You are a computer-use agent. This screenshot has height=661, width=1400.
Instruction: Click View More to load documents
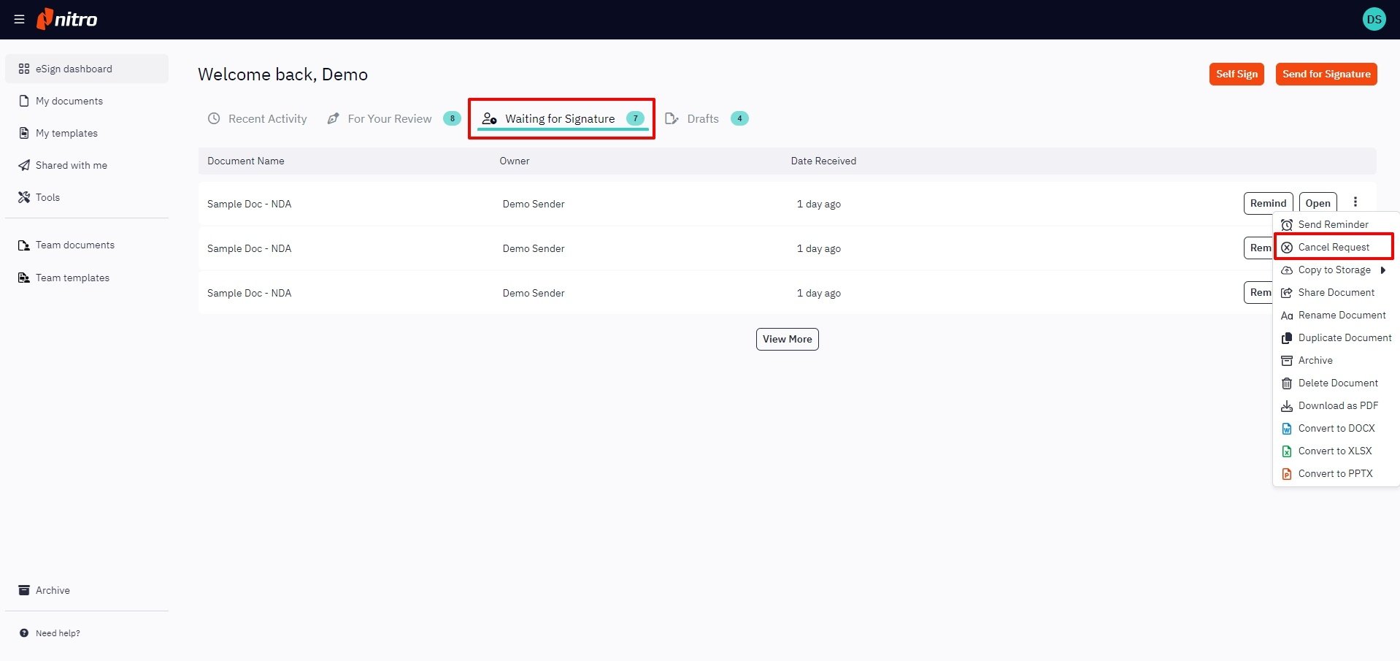(x=787, y=338)
